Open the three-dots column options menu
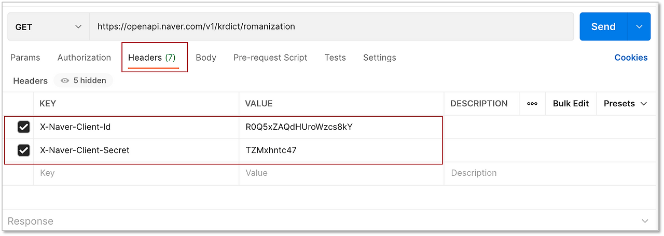The height and width of the screenshot is (236, 664). (x=532, y=103)
